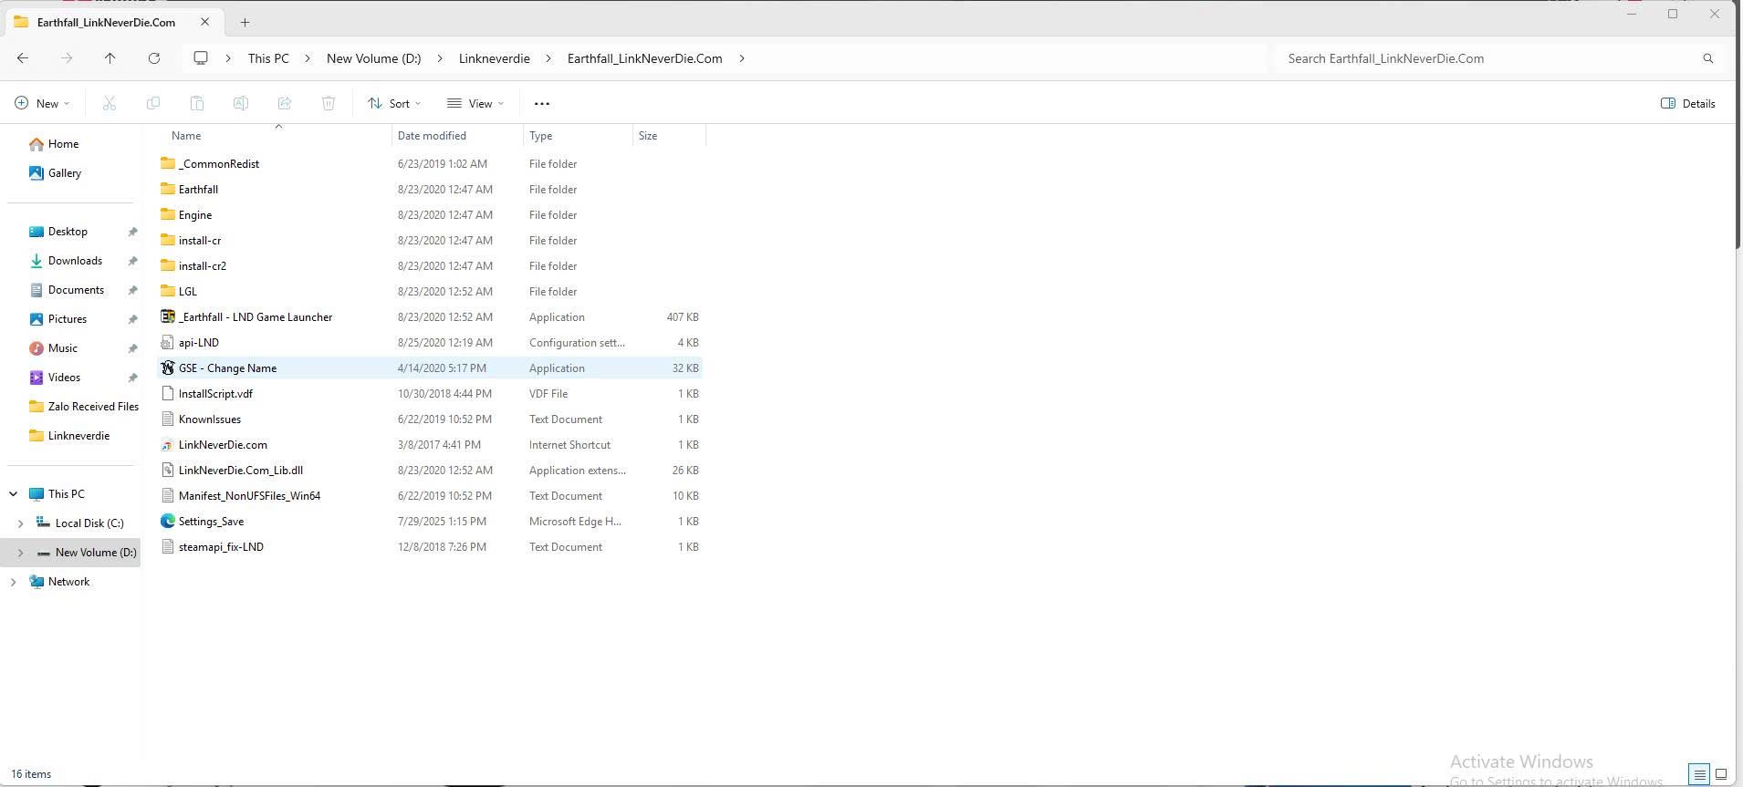Expand the Local Disk (C:) tree node
The height and width of the screenshot is (787, 1743).
click(21, 523)
